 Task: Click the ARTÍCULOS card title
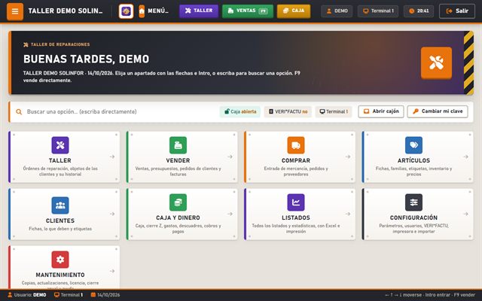413,160
